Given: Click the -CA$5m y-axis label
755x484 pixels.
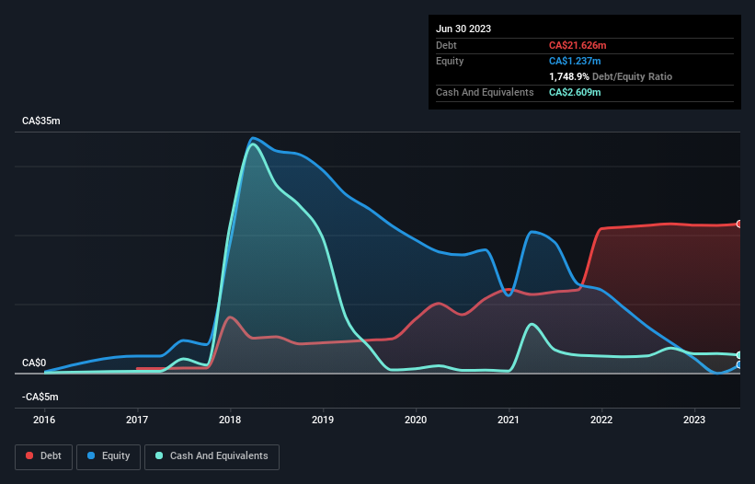Looking at the screenshot, I should [40, 397].
